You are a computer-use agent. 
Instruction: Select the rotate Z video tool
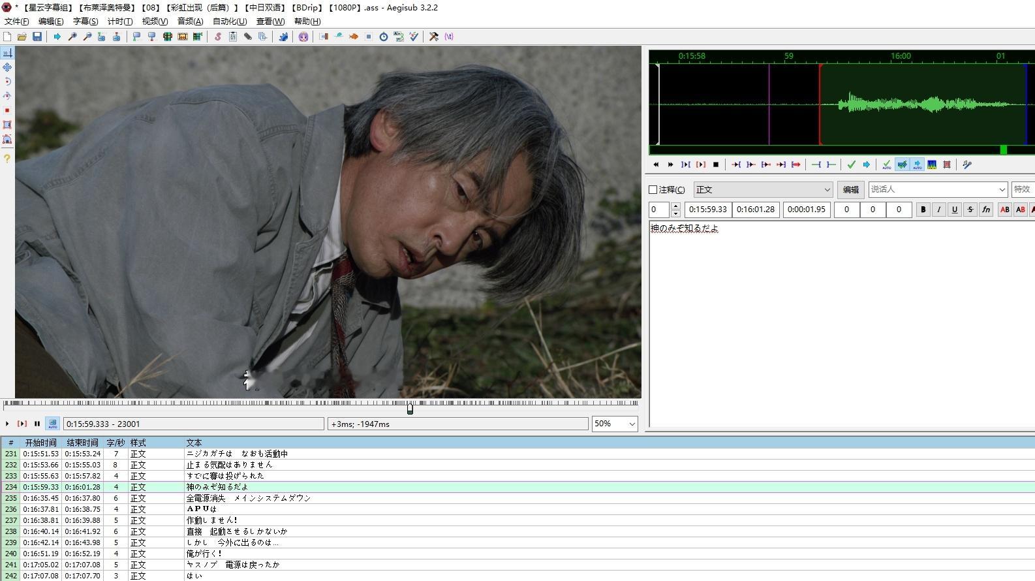[x=7, y=82]
